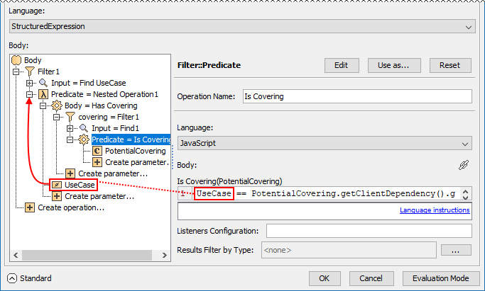Click the Body root node icon

pos(16,60)
